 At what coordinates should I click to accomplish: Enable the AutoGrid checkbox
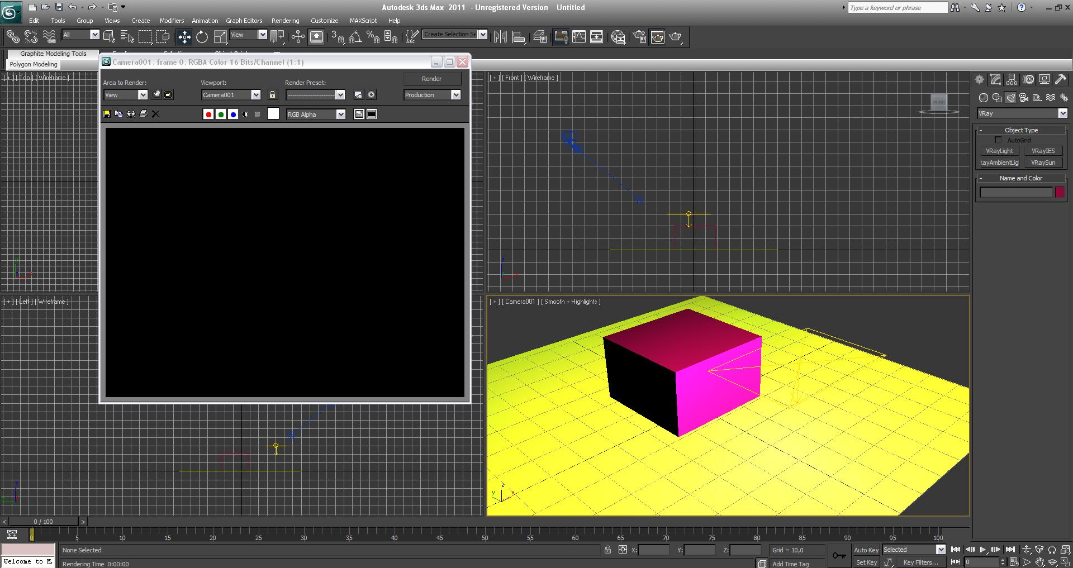998,140
